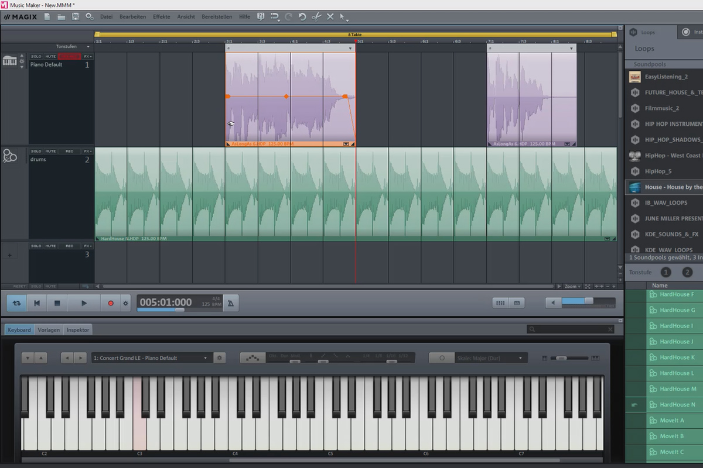
Task: Toggle REC arm on the drums track
Action: pyautogui.click(x=69, y=151)
